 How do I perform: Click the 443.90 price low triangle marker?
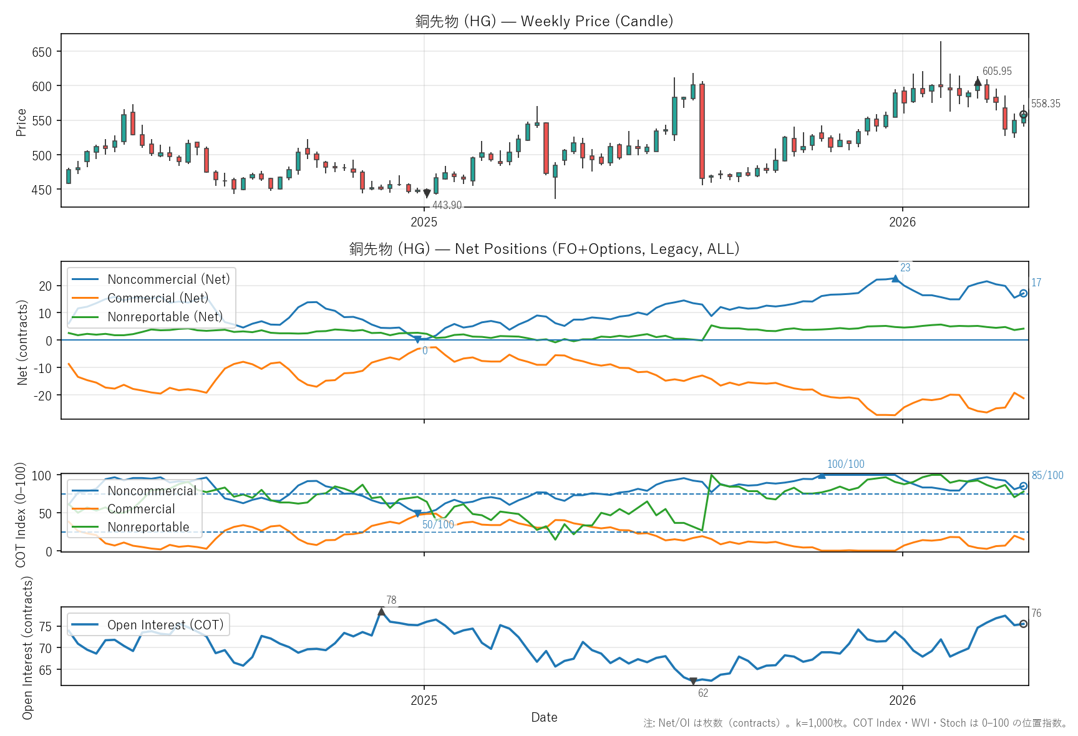(427, 193)
